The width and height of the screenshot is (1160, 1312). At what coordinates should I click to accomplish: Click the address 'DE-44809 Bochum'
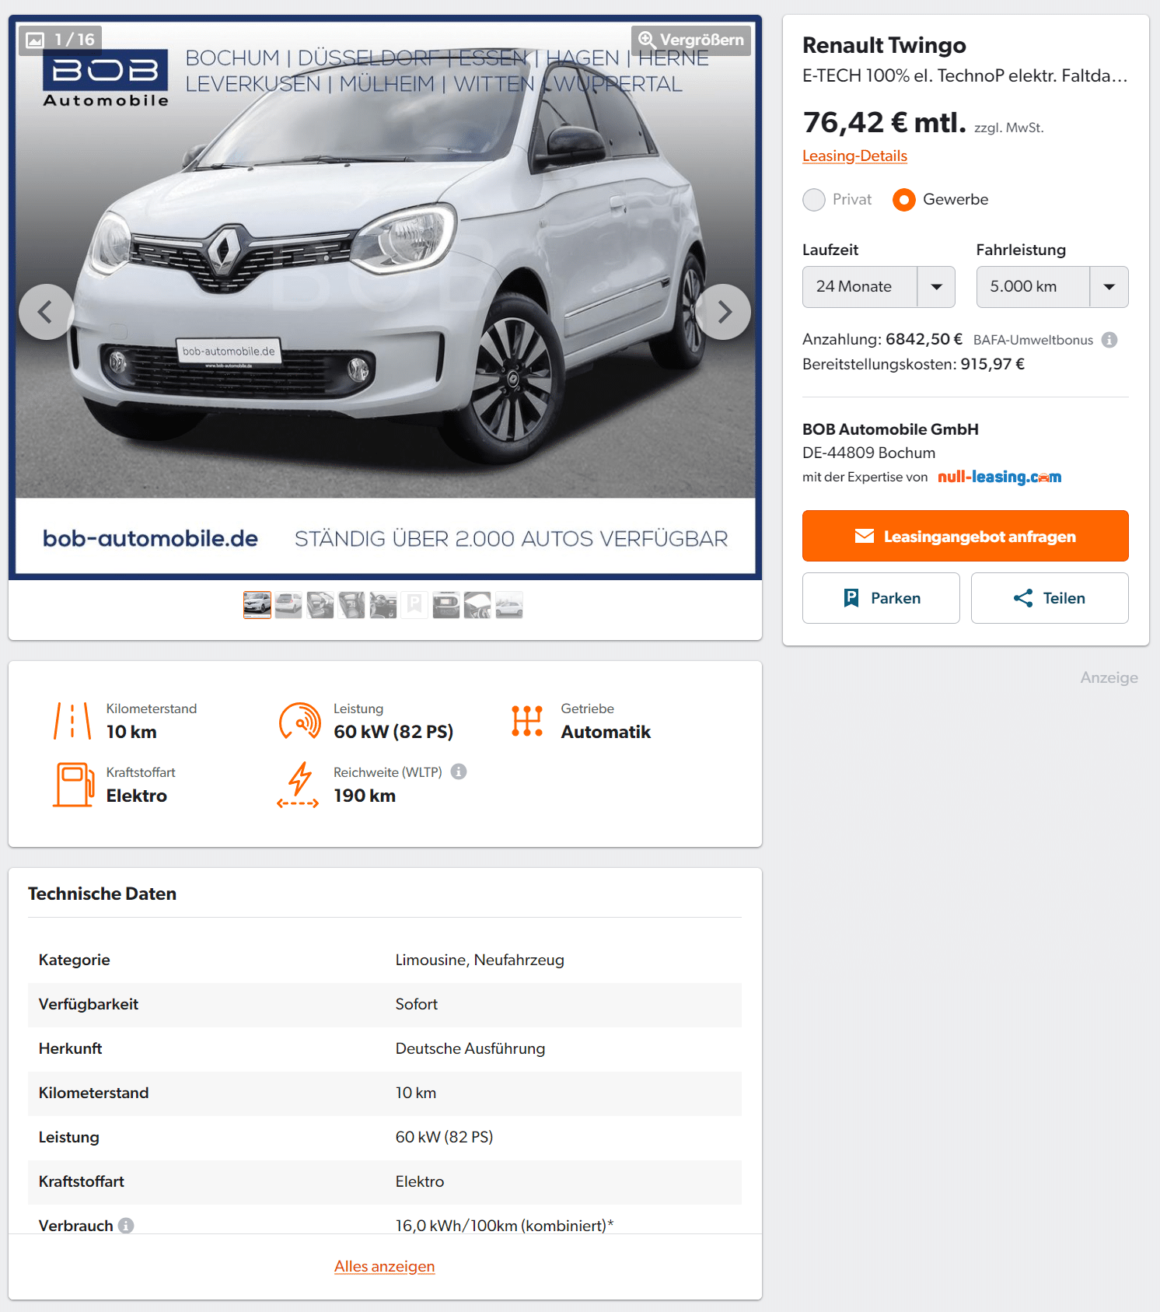868,453
